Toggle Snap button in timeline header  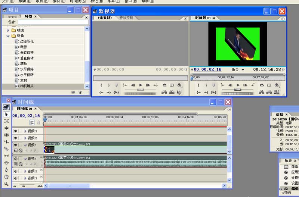(32, 122)
